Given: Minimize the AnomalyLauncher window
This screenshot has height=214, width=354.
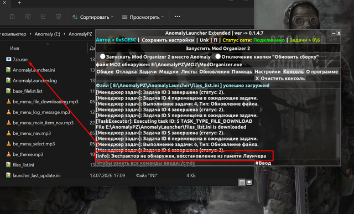Looking at the screenshot, I should pyautogui.click(x=334, y=33).
